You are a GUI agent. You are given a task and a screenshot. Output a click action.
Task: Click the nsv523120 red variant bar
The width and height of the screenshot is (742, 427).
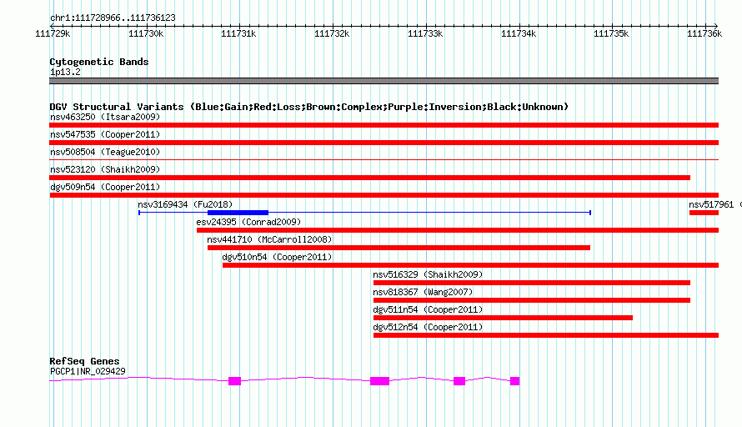click(x=369, y=178)
